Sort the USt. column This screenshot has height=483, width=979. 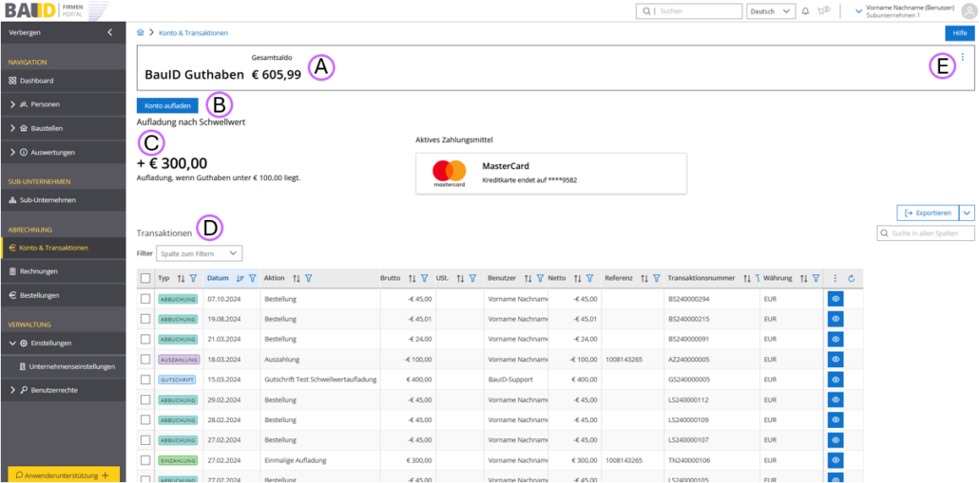point(460,279)
